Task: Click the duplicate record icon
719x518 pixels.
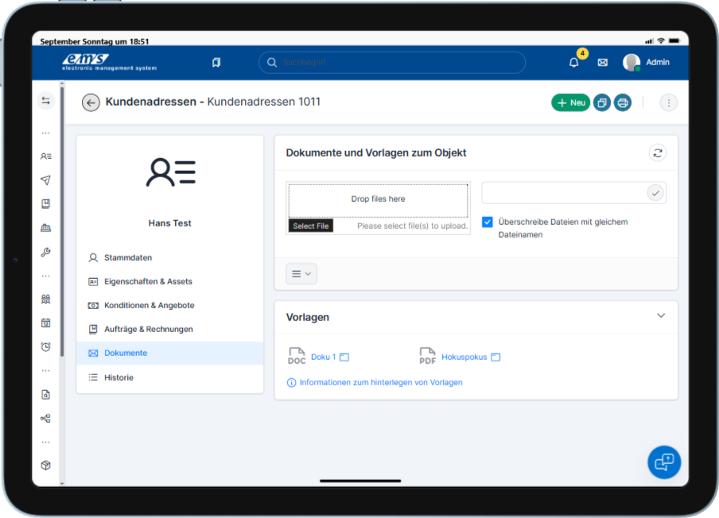Action: 601,102
